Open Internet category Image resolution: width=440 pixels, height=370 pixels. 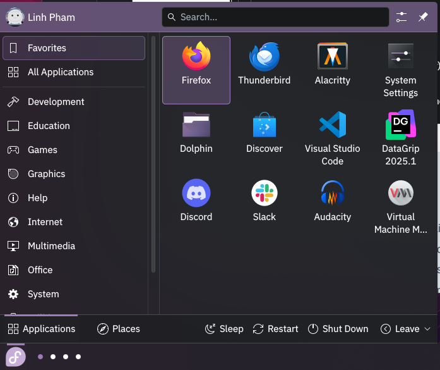(x=74, y=222)
